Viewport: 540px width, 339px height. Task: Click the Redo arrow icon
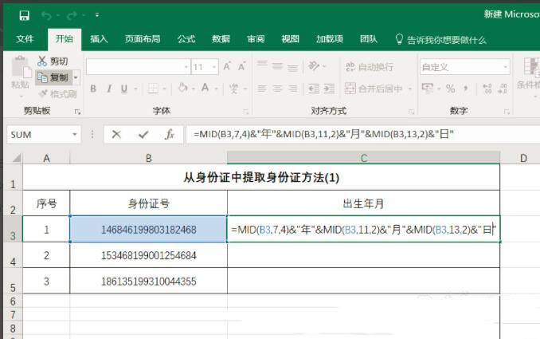point(72,15)
